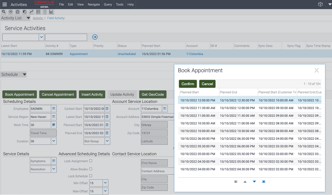This screenshot has height=195, width=332.
Task: Click the line chart toolbar icon
Action: tap(51, 12)
